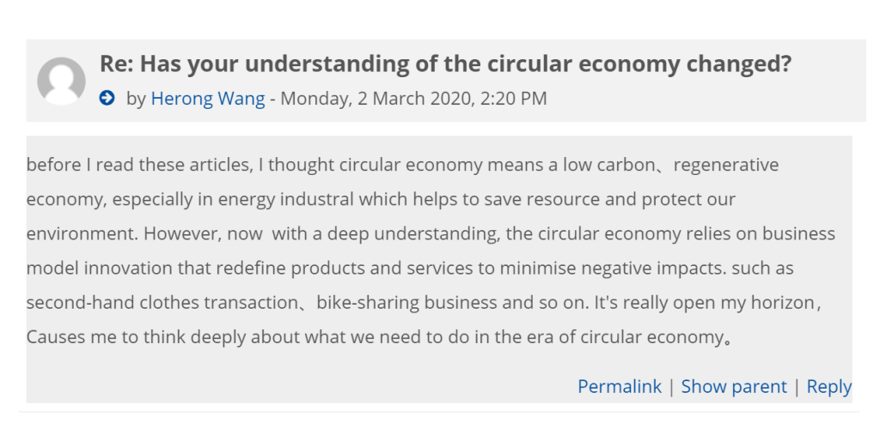The width and height of the screenshot is (880, 441).
Task: Click the grey user avatar picture
Action: (x=61, y=82)
